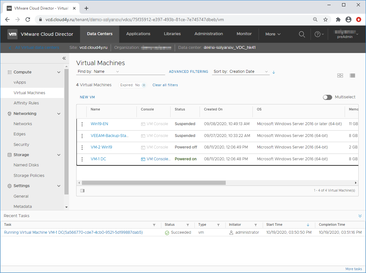This screenshot has height=273, width=366.
Task: Open Security in the sidebar
Action: pos(21,145)
